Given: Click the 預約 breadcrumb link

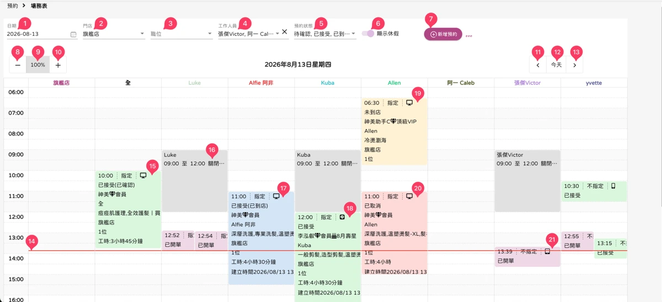Looking at the screenshot, I should pos(13,5).
